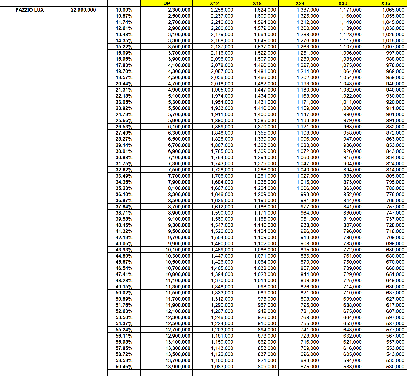Select the 57.85% percentage cell
The image size is (407, 376).
(x=124, y=348)
